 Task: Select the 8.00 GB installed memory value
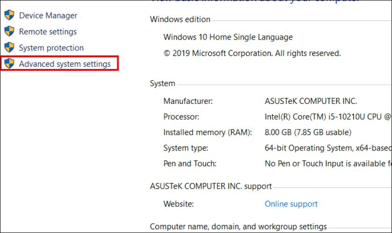(x=308, y=132)
